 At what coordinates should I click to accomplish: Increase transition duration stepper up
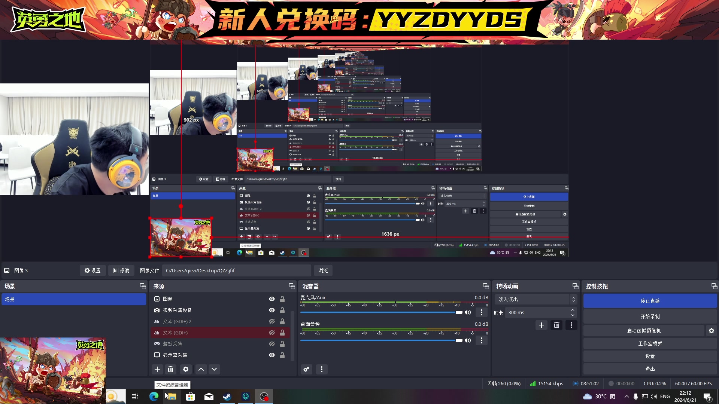573,310
